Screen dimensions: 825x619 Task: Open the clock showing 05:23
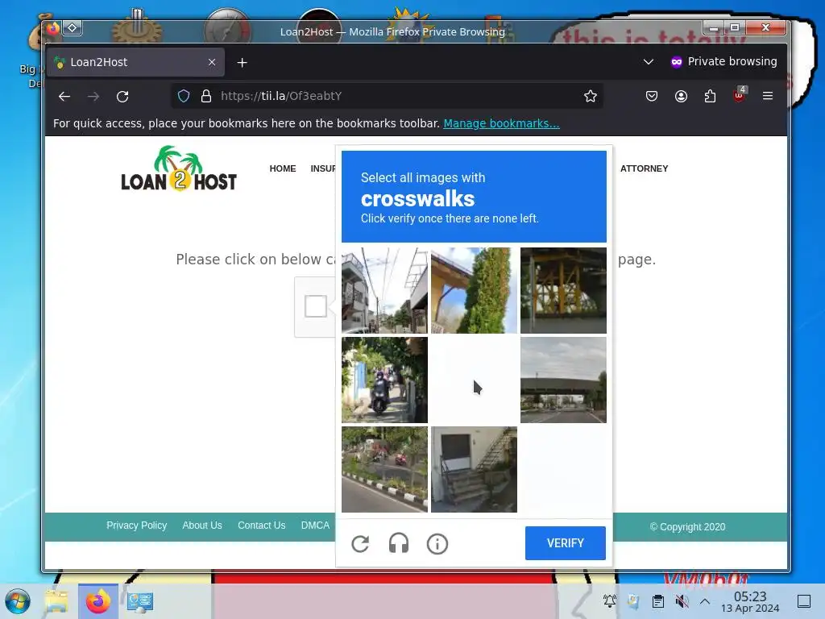[x=750, y=601]
